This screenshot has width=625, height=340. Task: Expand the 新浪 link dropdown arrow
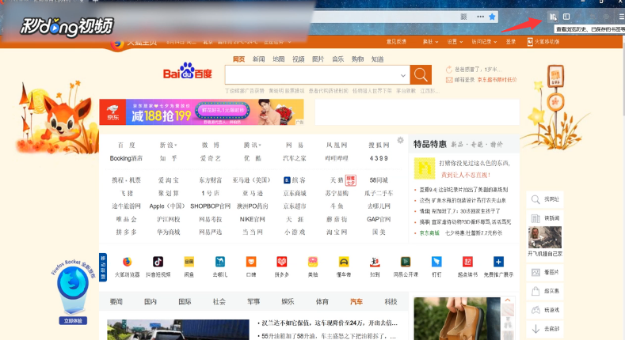176,145
